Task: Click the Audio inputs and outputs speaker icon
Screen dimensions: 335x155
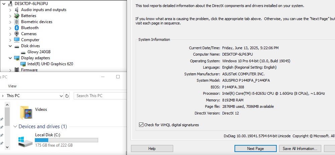Action: click(17, 10)
